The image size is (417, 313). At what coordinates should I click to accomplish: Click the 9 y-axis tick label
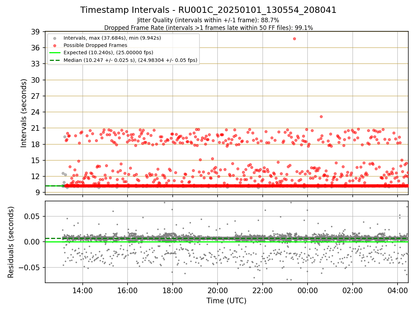pyautogui.click(x=37, y=192)
